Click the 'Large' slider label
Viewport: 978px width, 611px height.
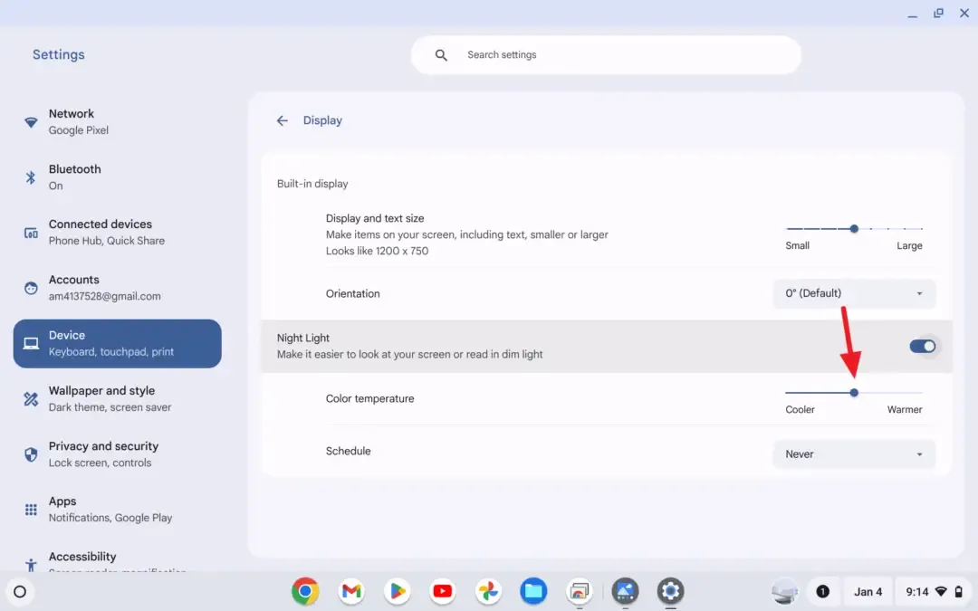(909, 245)
